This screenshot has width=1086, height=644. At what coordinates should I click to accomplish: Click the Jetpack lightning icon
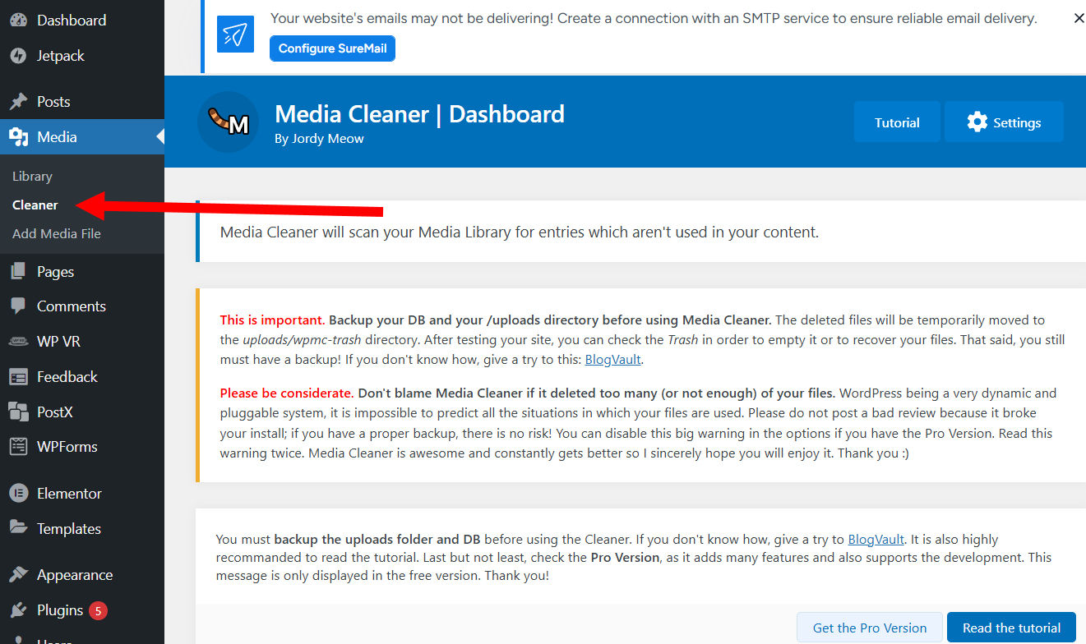18,56
